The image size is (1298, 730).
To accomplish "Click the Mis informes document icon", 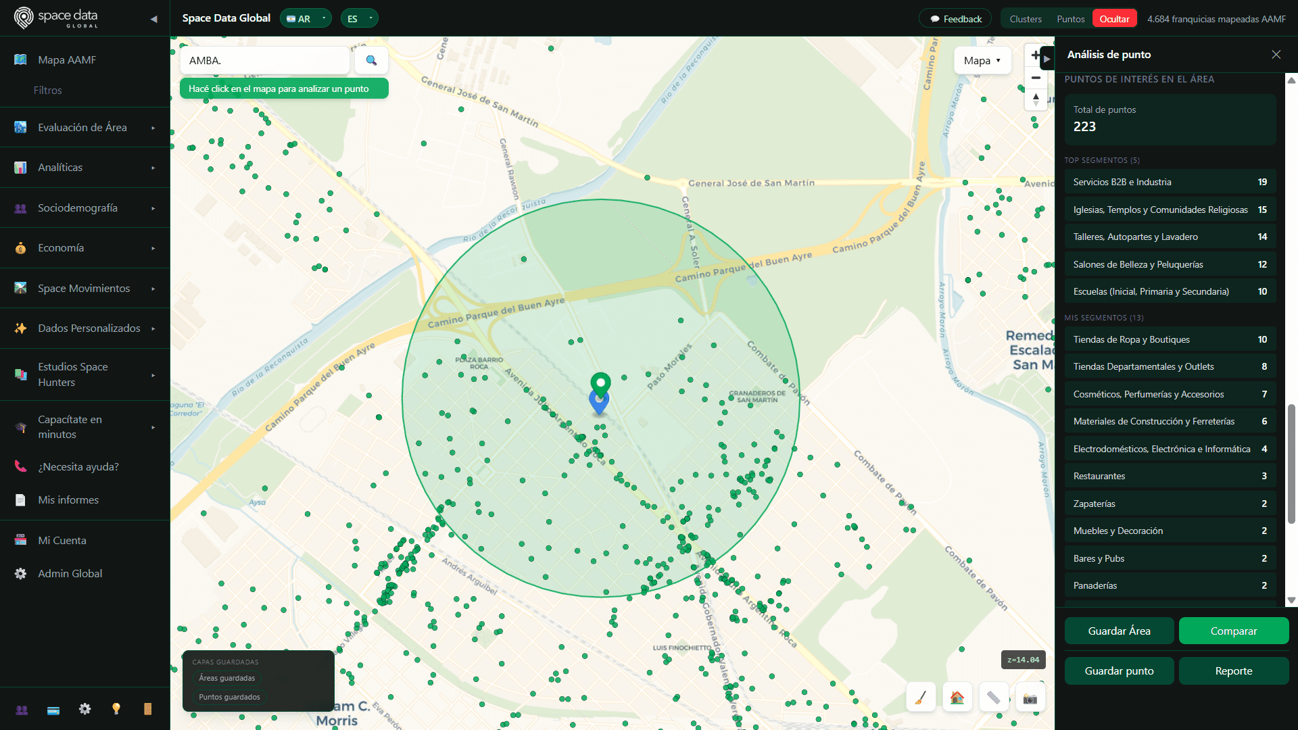I will tap(20, 500).
